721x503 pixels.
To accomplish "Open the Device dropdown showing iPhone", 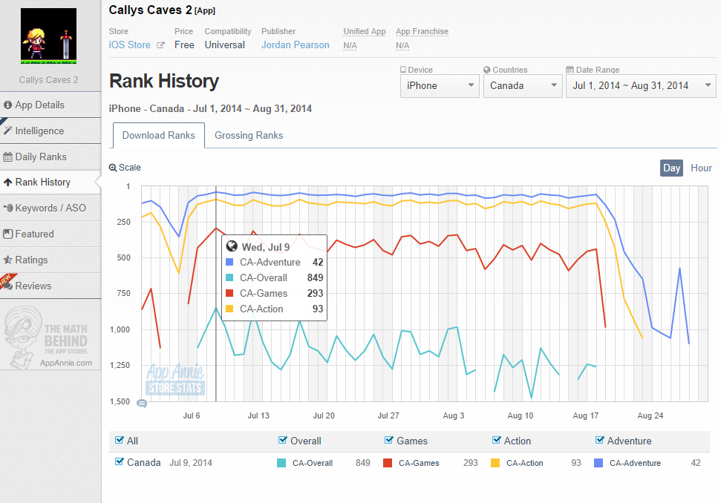I will tap(440, 85).
